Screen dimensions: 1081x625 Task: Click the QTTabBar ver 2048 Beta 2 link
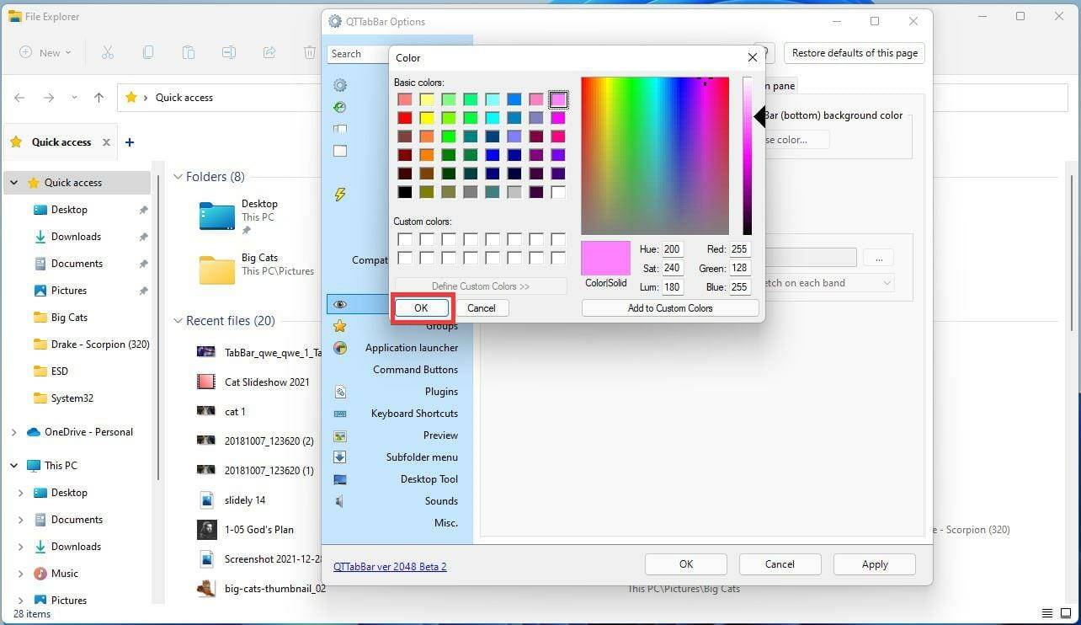[390, 566]
